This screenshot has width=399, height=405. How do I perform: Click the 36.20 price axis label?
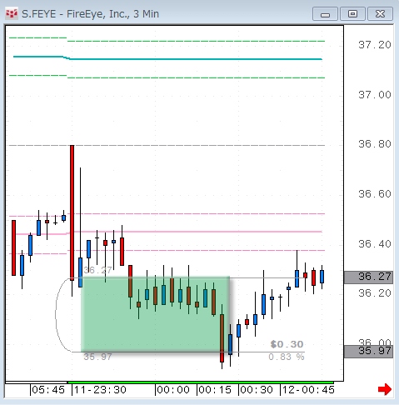(x=375, y=293)
